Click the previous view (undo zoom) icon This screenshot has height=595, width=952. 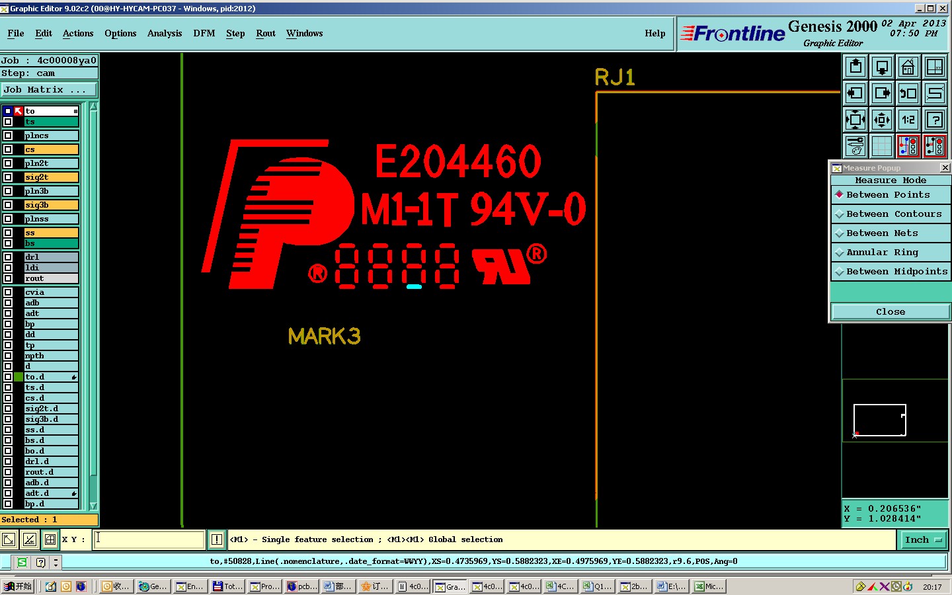pos(908,93)
